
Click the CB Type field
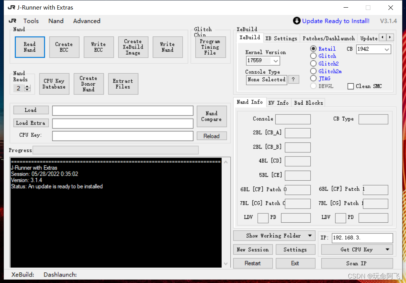[373, 119]
